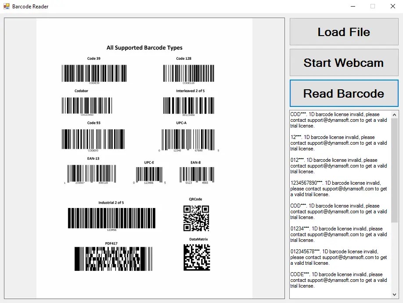
Task: Click the Codabar barcode sample
Action: coord(86,106)
